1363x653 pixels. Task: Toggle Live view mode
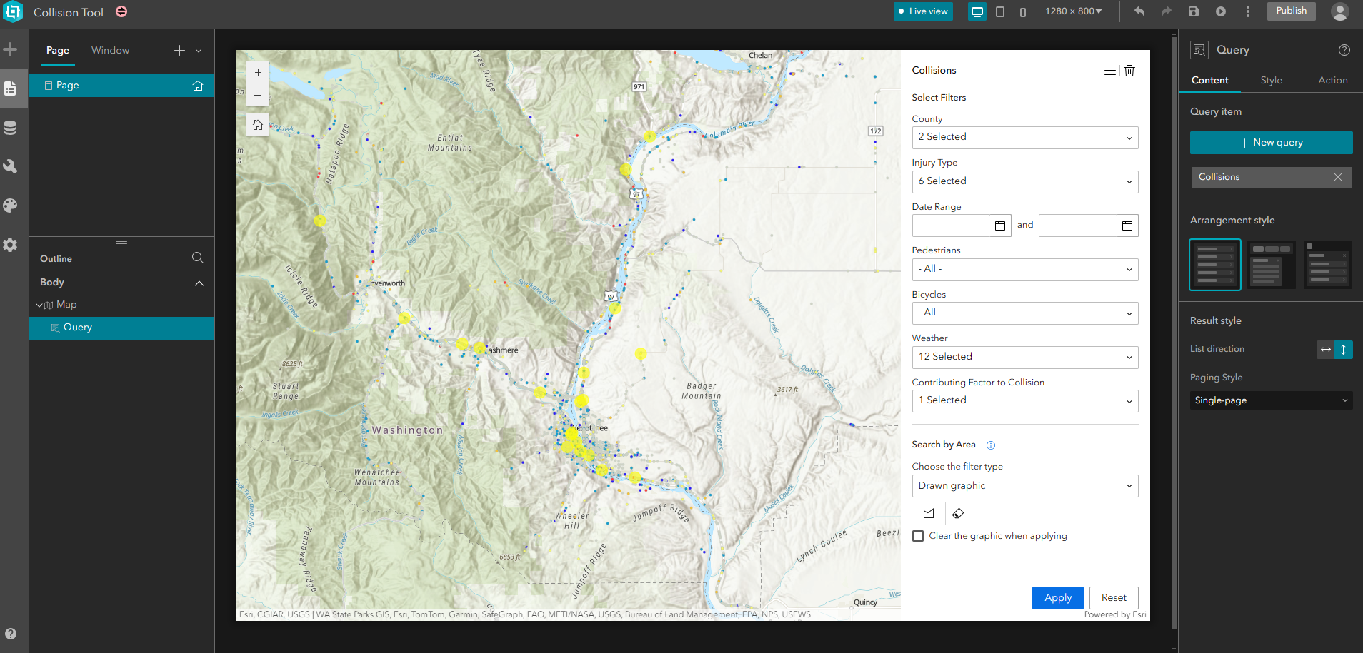point(923,11)
